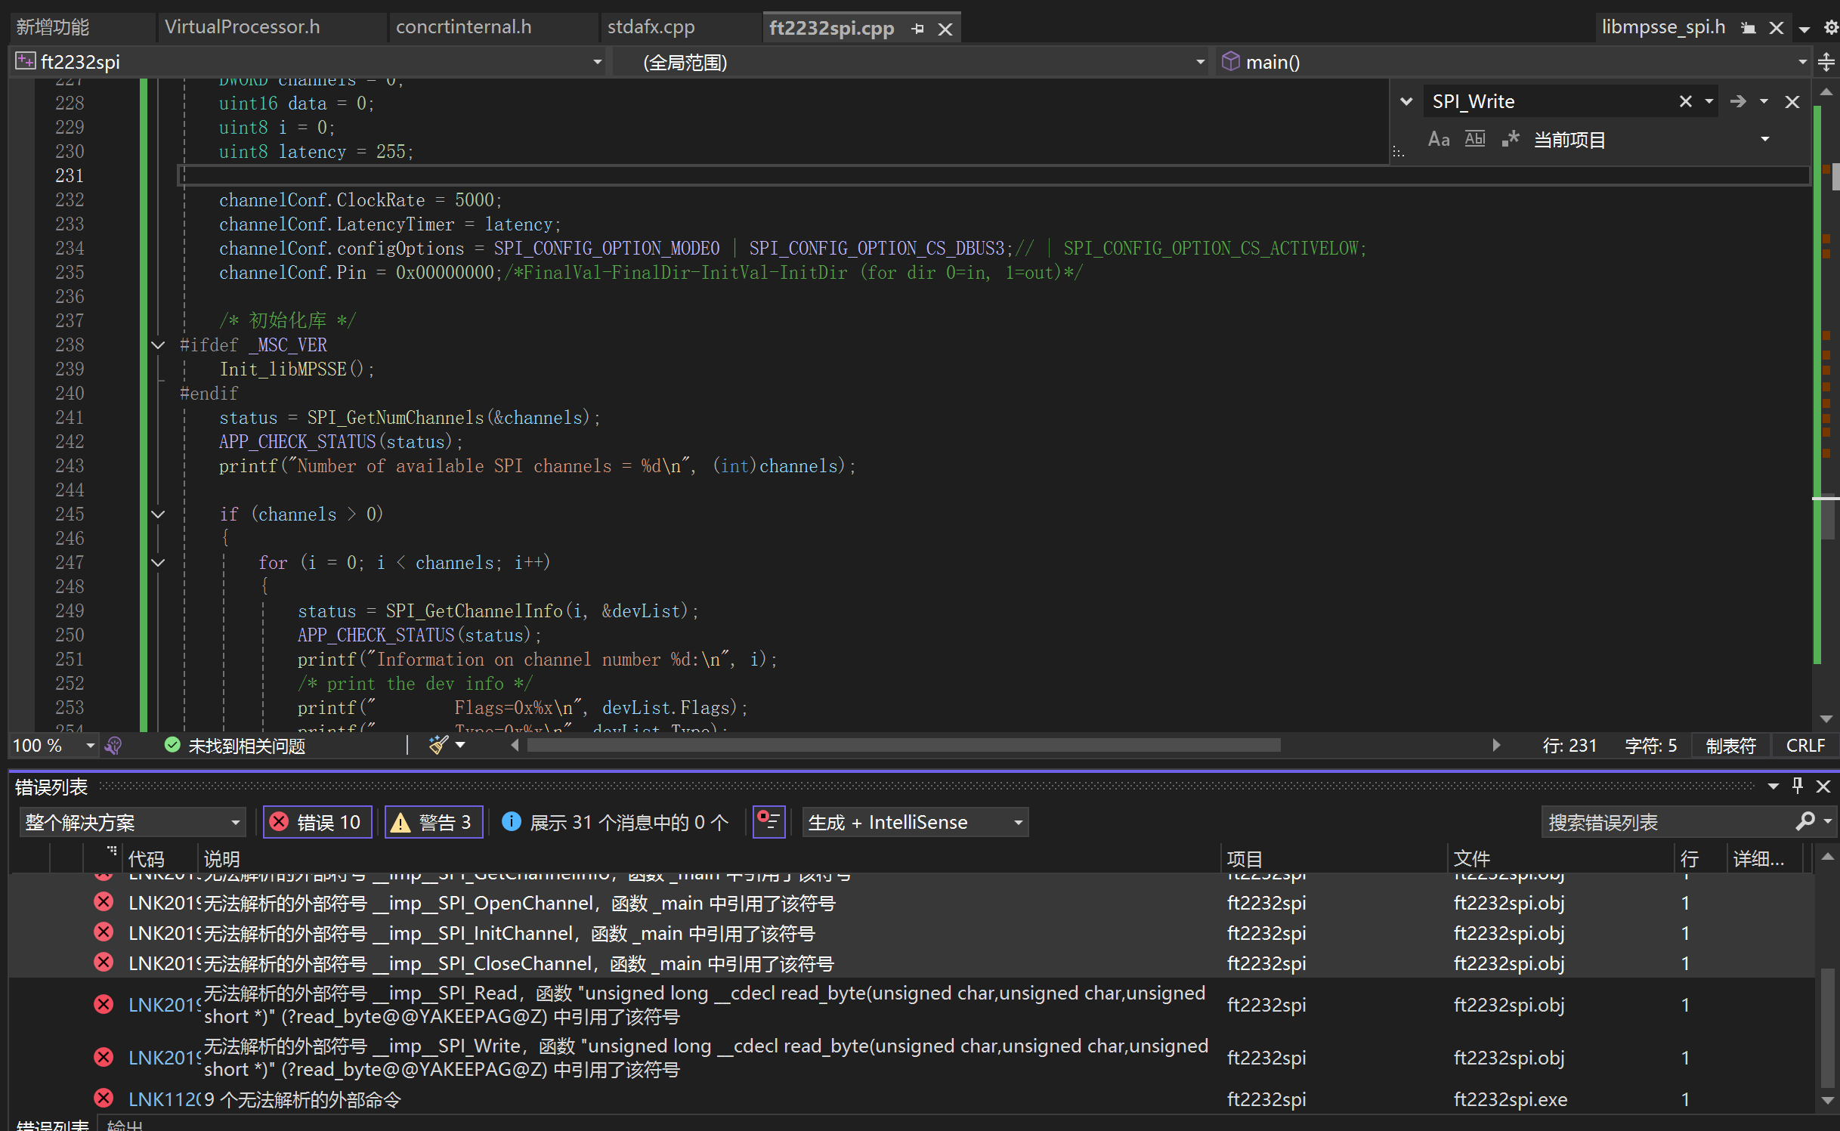
Task: Filter list by 错误 10 button
Action: click(317, 822)
